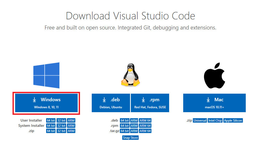Get the 64 bit Windows .zip

tap(51, 131)
